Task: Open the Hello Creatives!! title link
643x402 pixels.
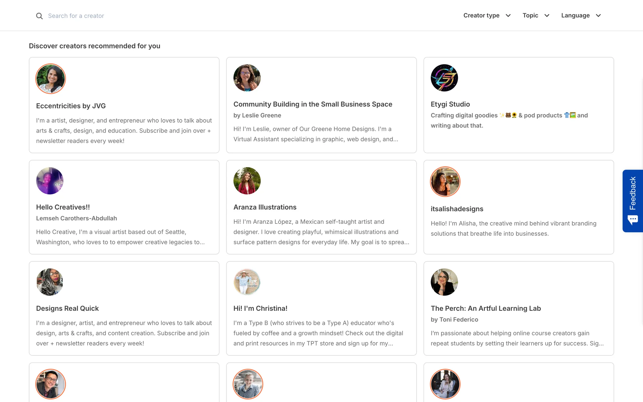Action: 63,207
